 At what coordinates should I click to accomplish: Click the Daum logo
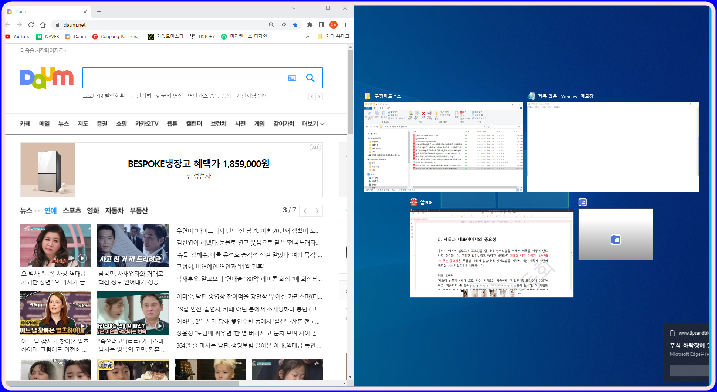(x=47, y=78)
